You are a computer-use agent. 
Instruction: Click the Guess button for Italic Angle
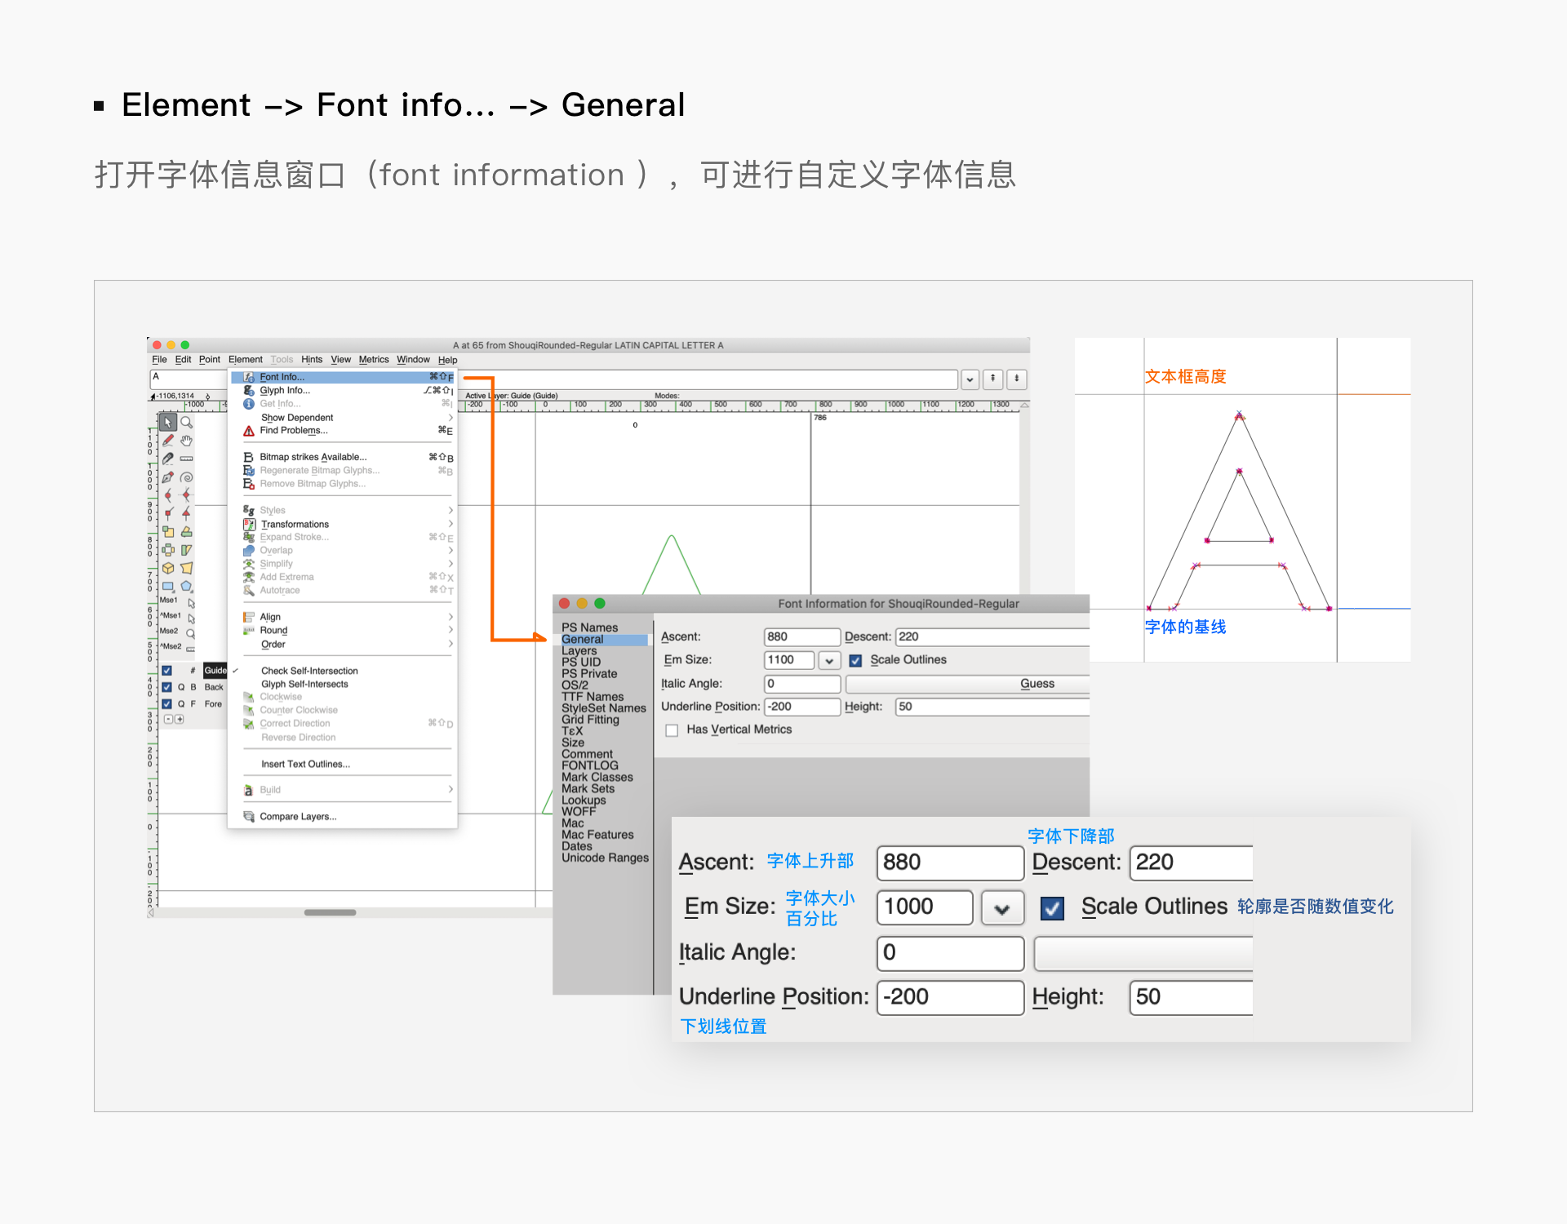(x=968, y=684)
